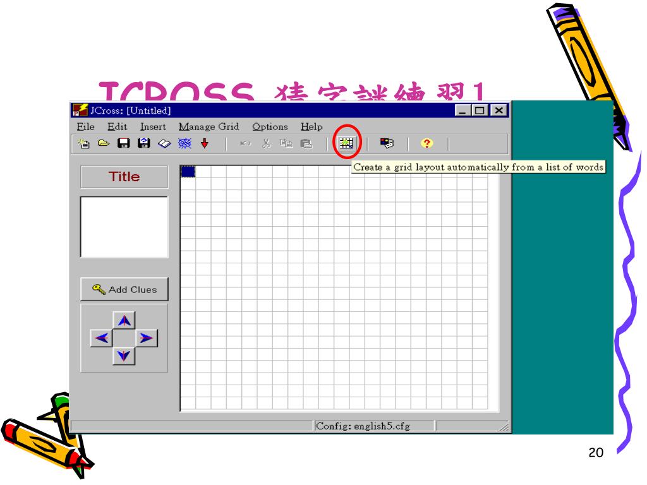Click 'Config: english5.cfg' in status bar
The height and width of the screenshot is (485, 647).
tap(363, 426)
